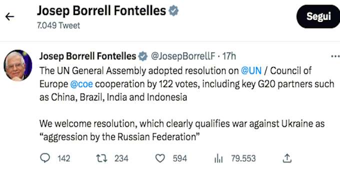This screenshot has height=180, width=340.
Task: Open the @UN mention link
Action: click(251, 70)
